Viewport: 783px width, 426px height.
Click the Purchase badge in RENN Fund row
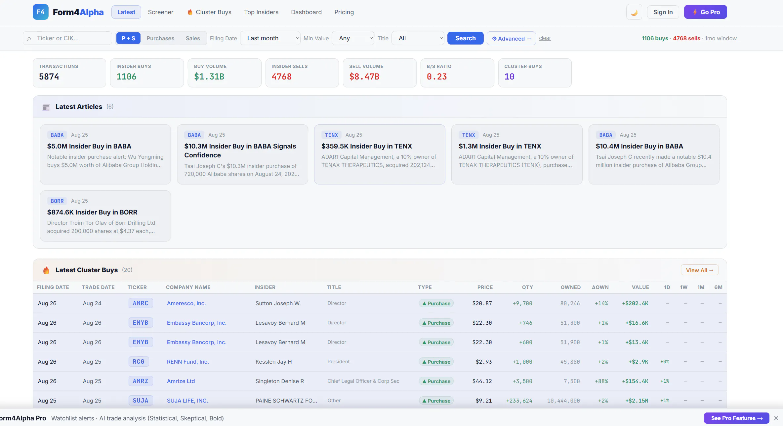tap(436, 362)
